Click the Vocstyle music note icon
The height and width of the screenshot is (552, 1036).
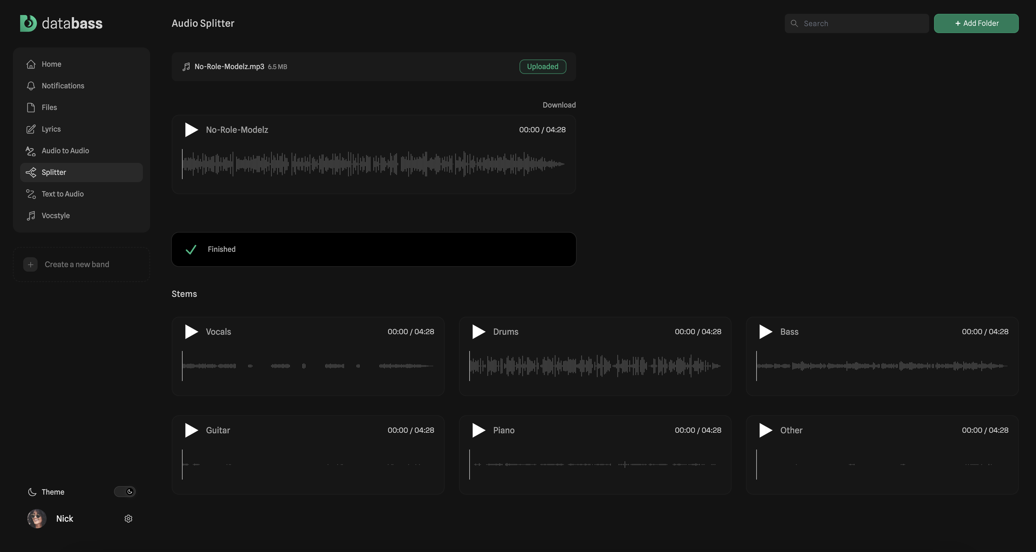click(x=31, y=216)
